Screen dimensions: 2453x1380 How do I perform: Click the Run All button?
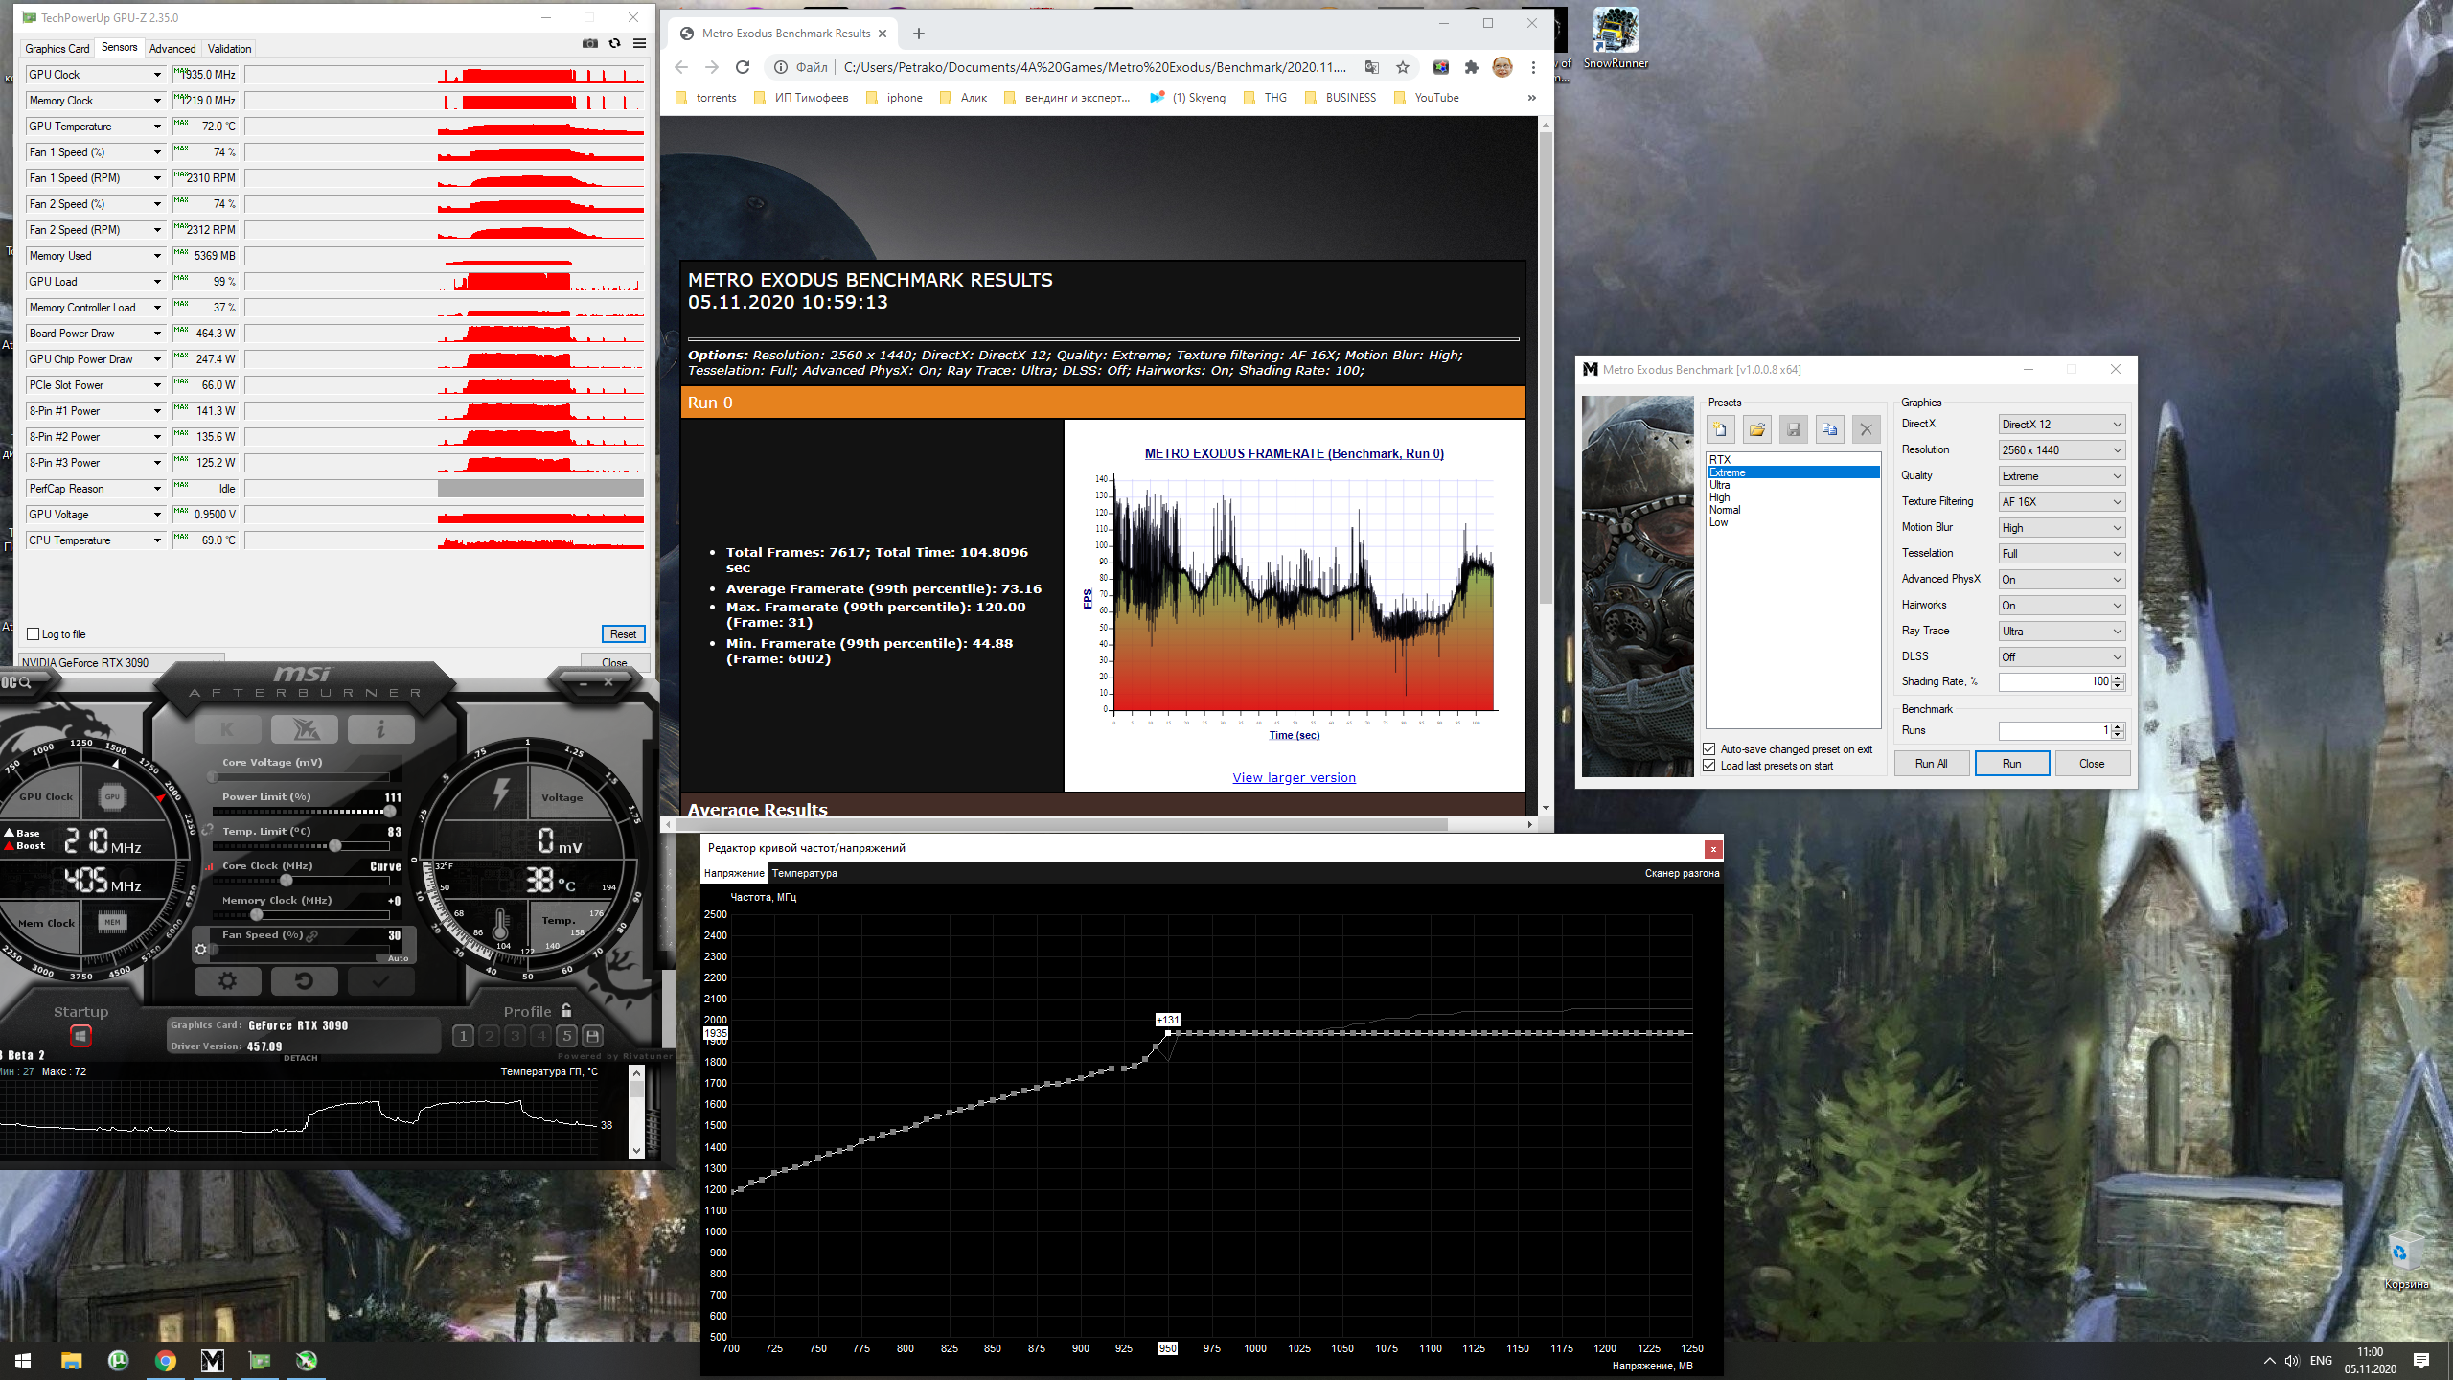[x=1931, y=764]
